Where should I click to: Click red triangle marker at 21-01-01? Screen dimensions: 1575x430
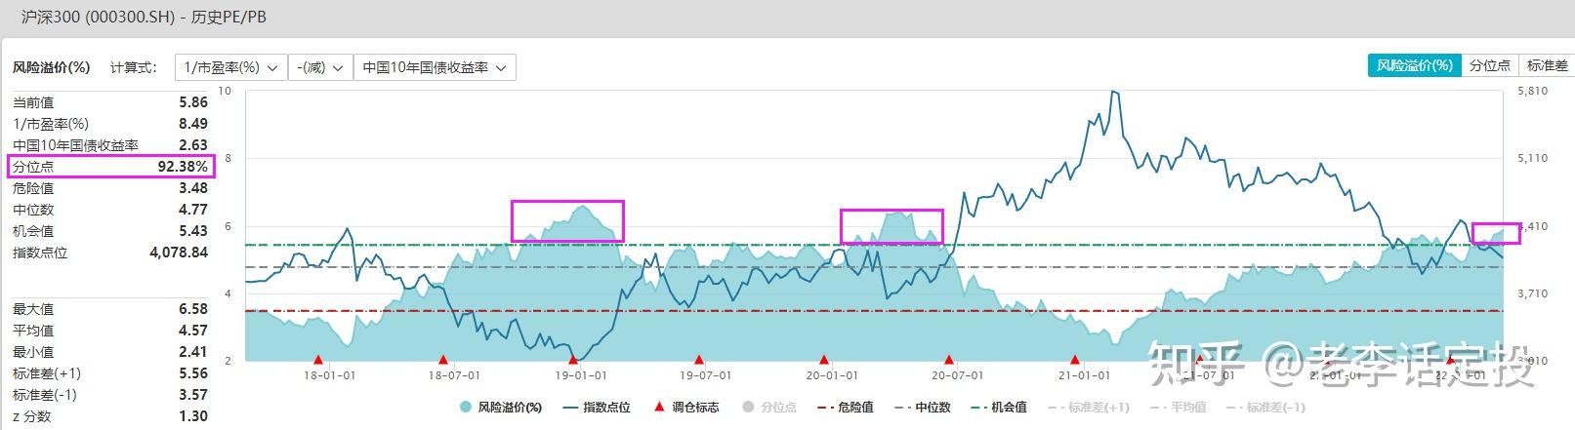pos(1075,360)
